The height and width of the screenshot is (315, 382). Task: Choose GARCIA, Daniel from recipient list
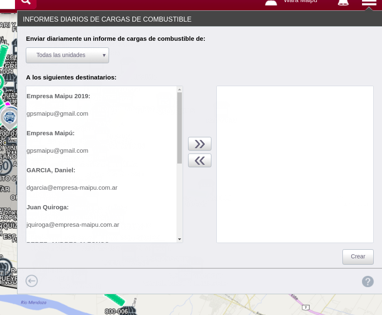(51, 170)
